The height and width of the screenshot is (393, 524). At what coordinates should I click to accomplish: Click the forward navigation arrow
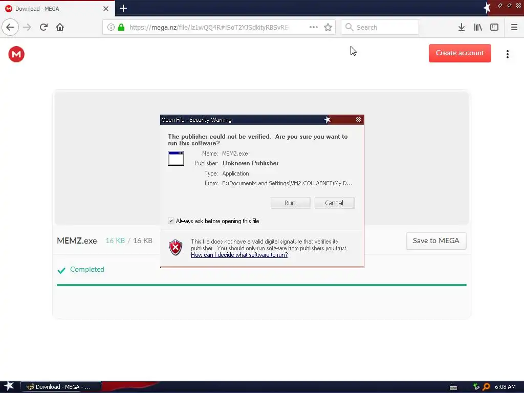(27, 27)
